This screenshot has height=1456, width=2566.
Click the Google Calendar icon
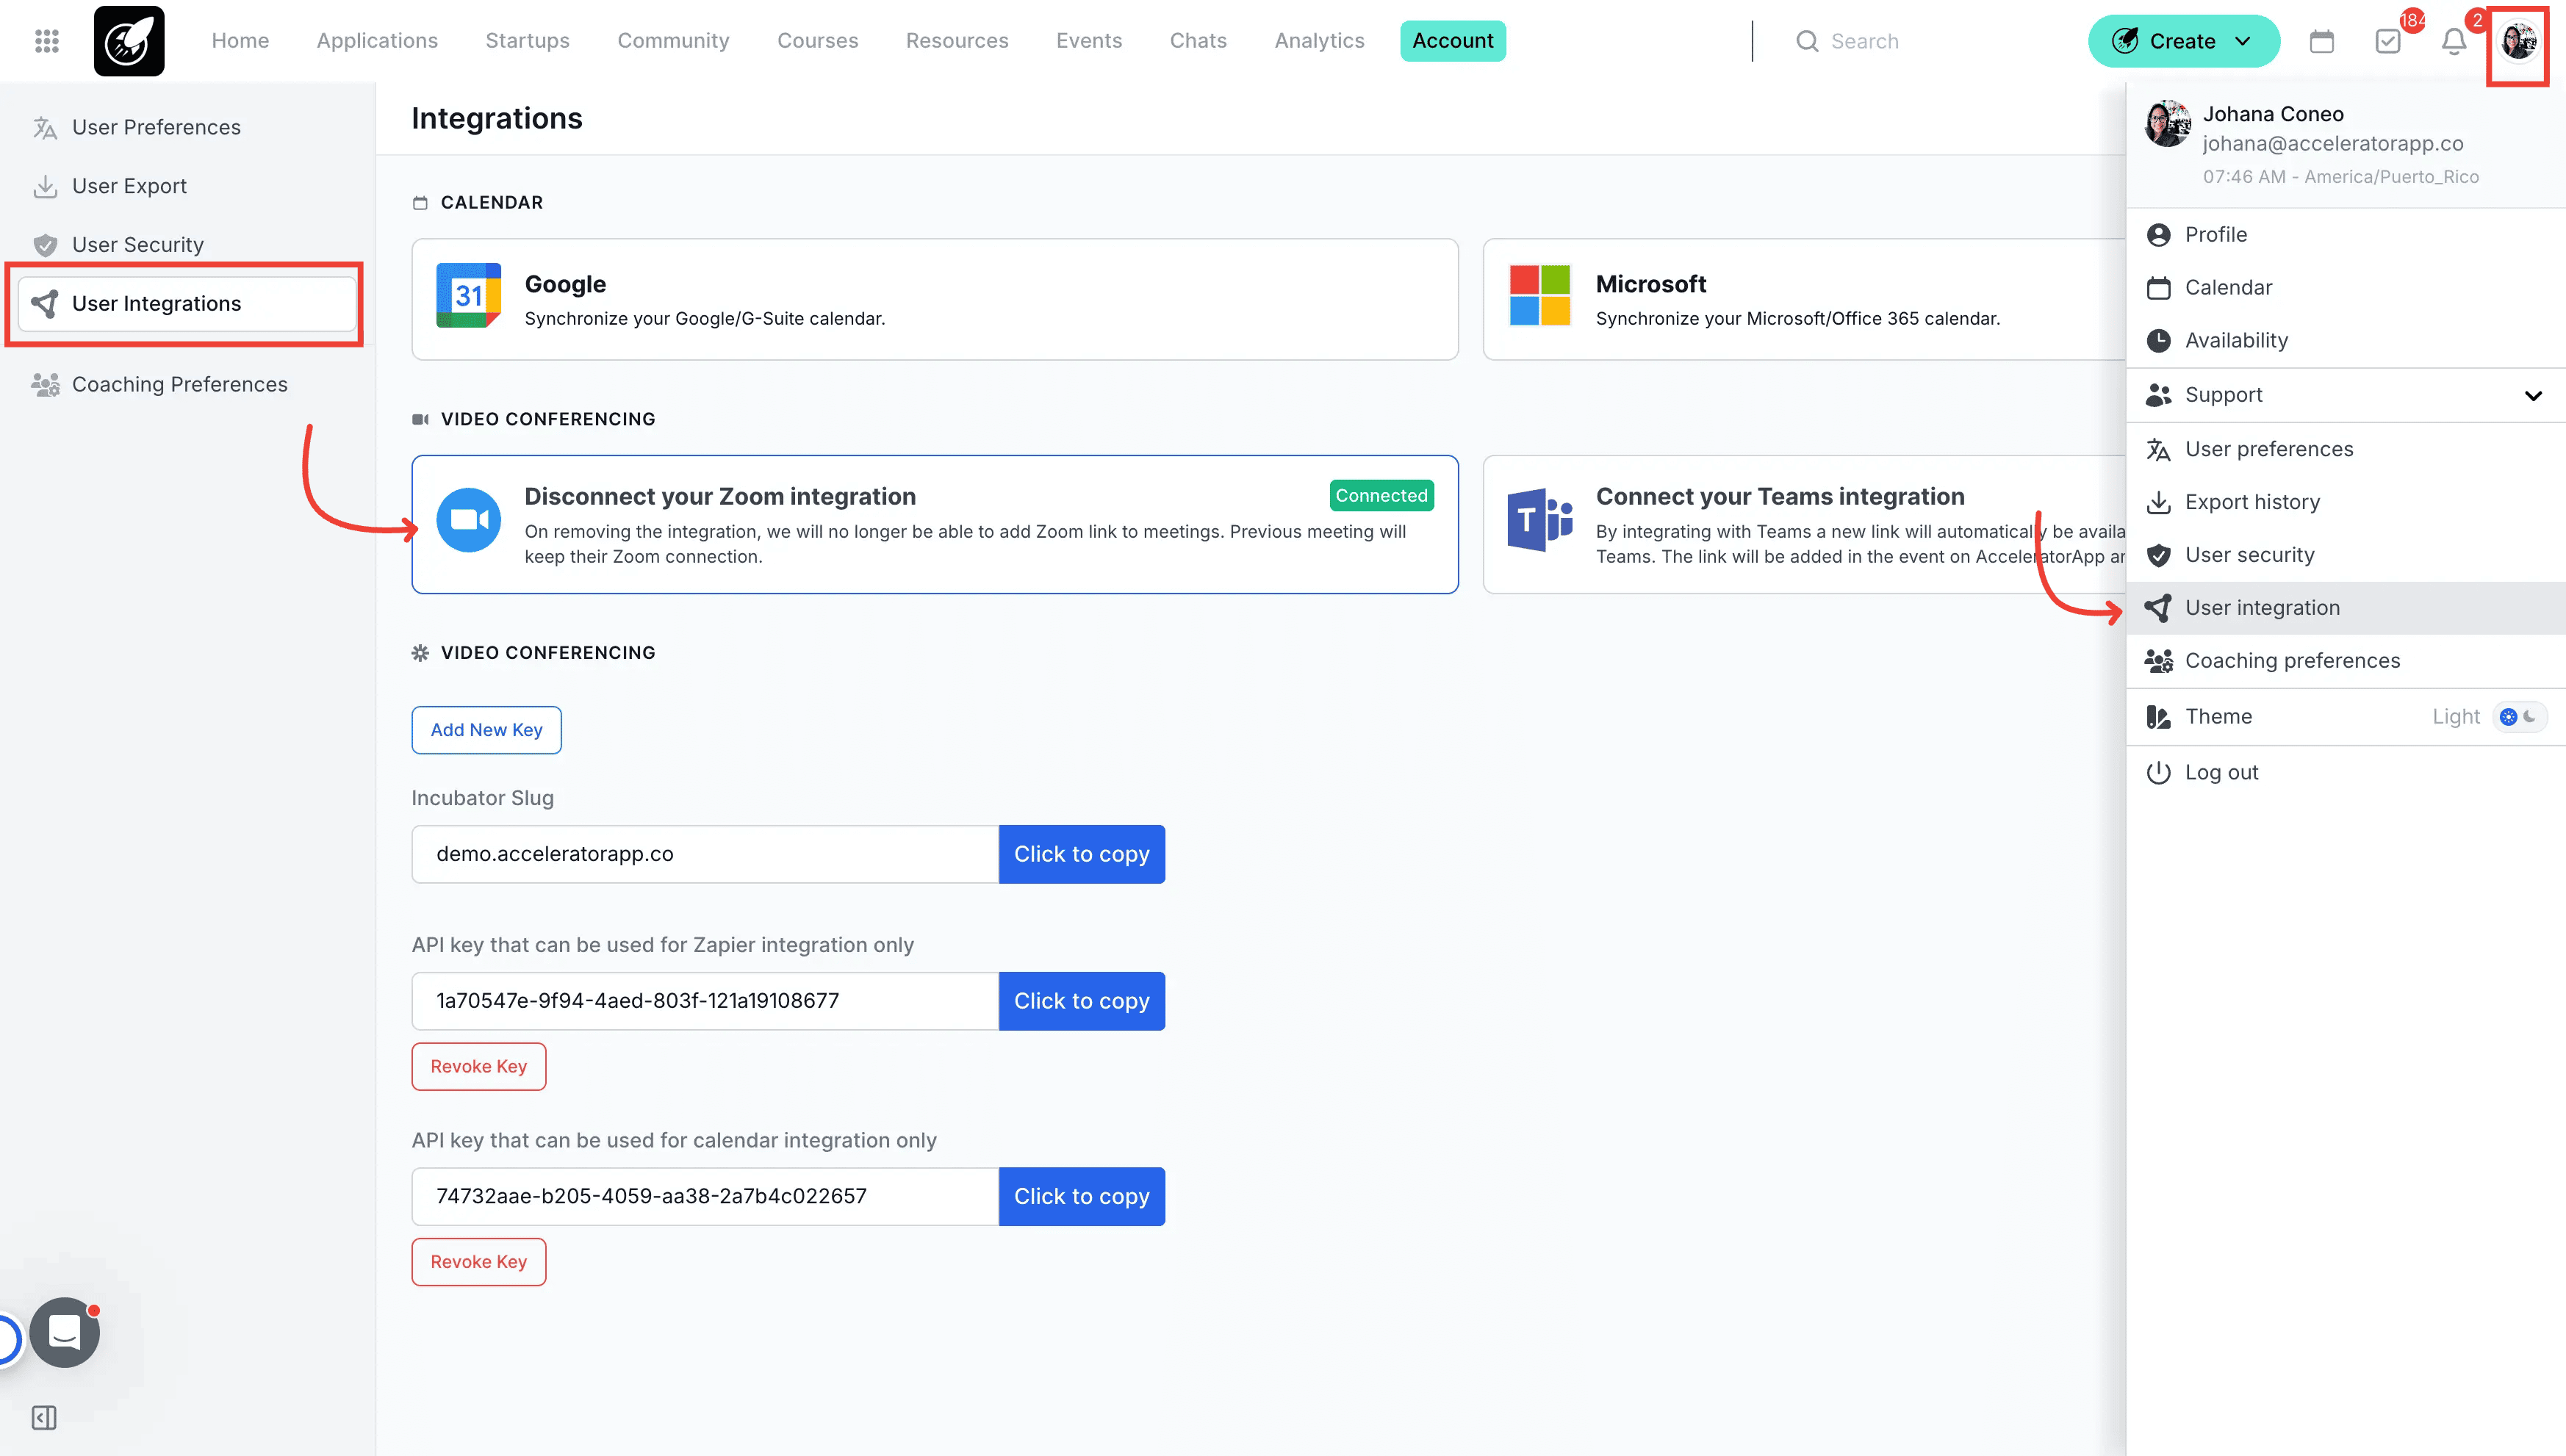468,296
